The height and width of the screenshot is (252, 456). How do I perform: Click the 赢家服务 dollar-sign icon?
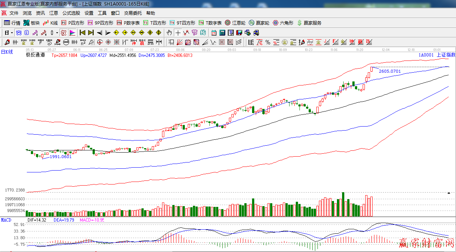[299, 23]
